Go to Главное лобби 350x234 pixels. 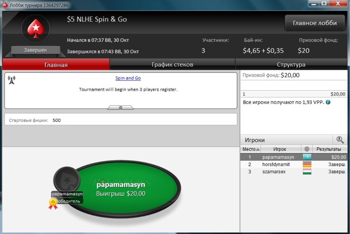pyautogui.click(x=315, y=23)
